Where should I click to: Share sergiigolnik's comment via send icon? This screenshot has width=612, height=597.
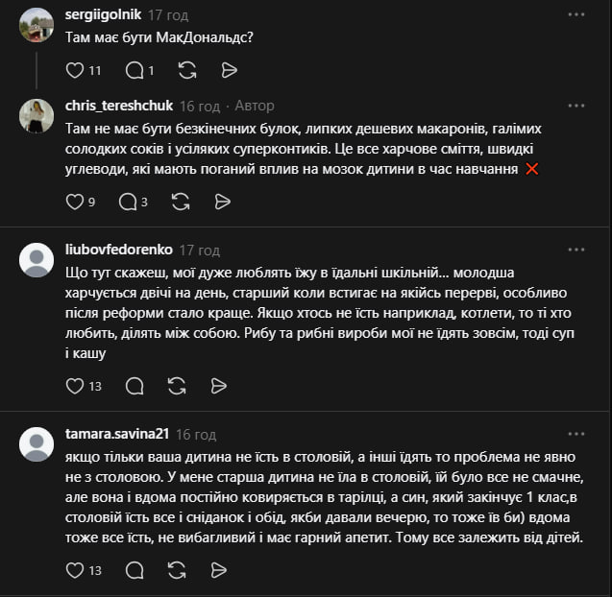point(229,71)
